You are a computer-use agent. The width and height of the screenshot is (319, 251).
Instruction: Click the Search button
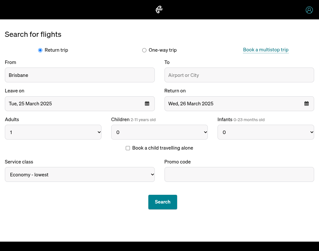point(163,202)
